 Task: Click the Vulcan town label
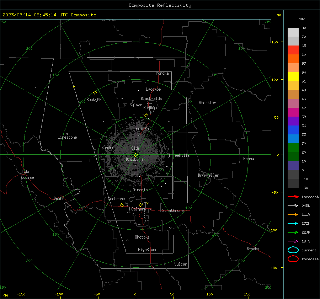point(181,264)
